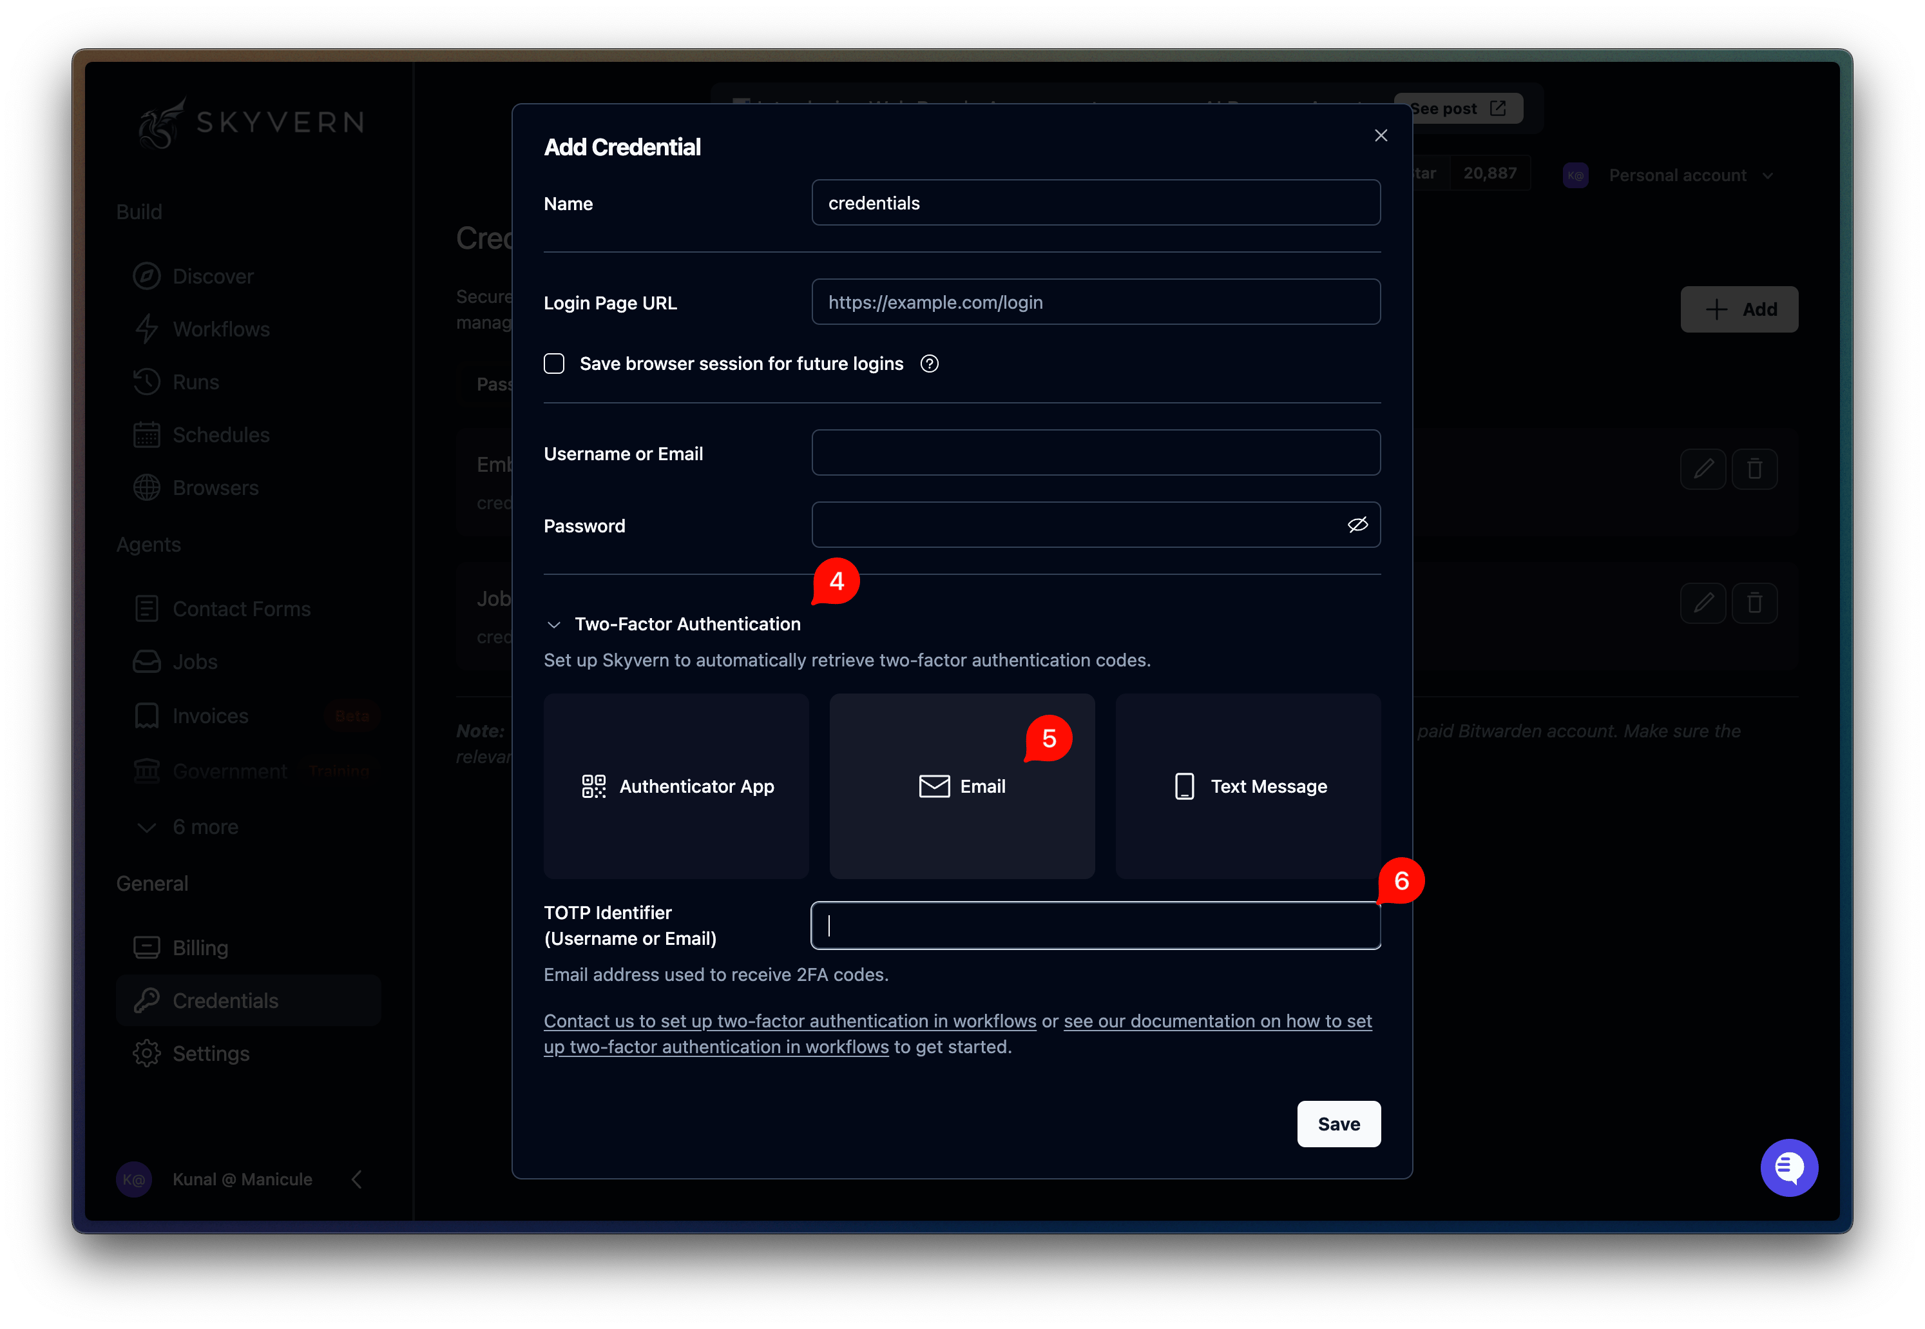The height and width of the screenshot is (1329, 1925).
Task: Click the Government building icon
Action: tap(146, 771)
